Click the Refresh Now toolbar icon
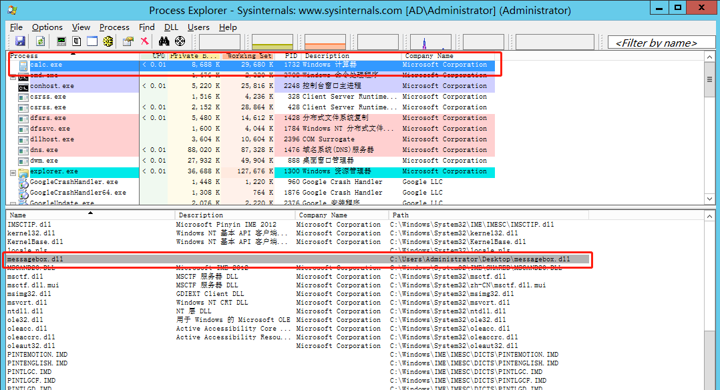The height and width of the screenshot is (390, 720). click(x=40, y=41)
